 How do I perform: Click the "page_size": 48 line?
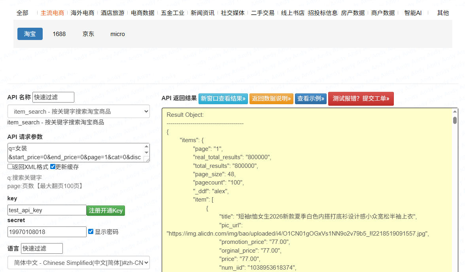(x=214, y=174)
